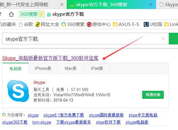Close the skype官方下载_360搜索 tab
Image resolution: width=178 pixels, height=130 pixels.
(x=151, y=5)
